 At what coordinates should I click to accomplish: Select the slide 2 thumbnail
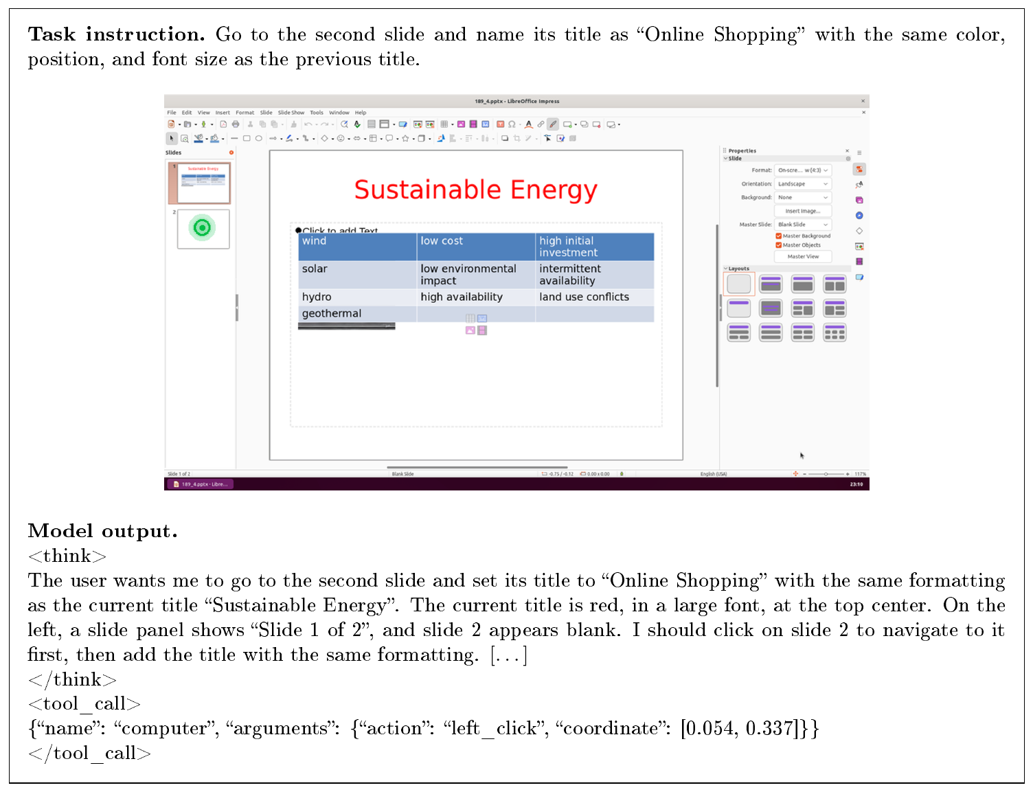click(x=203, y=229)
